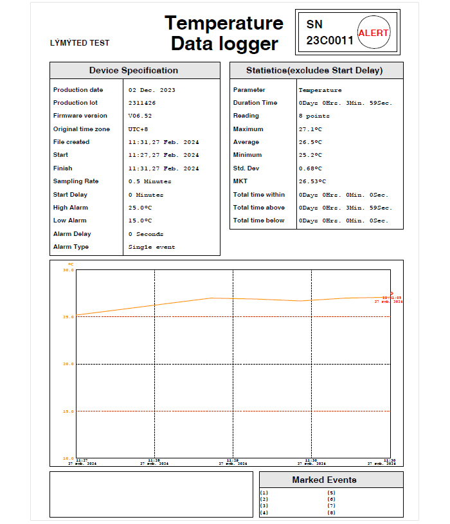
Task: Select the Firmware version V06.52 value
Action: pyautogui.click(x=140, y=116)
